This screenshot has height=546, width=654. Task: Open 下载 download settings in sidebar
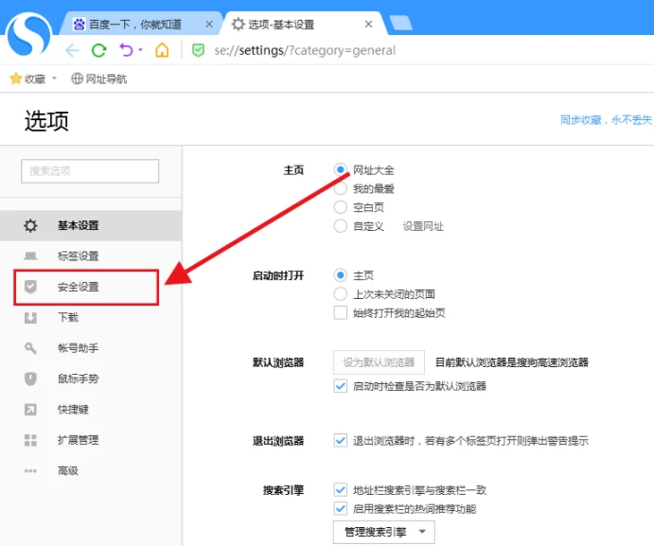click(68, 318)
